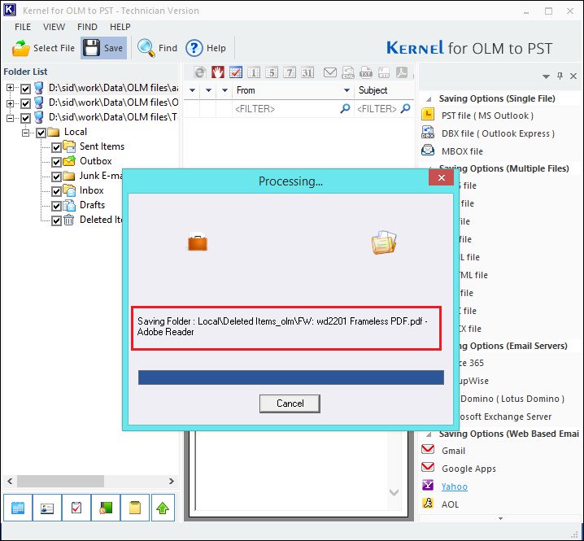Open the FILE menu

(23, 27)
